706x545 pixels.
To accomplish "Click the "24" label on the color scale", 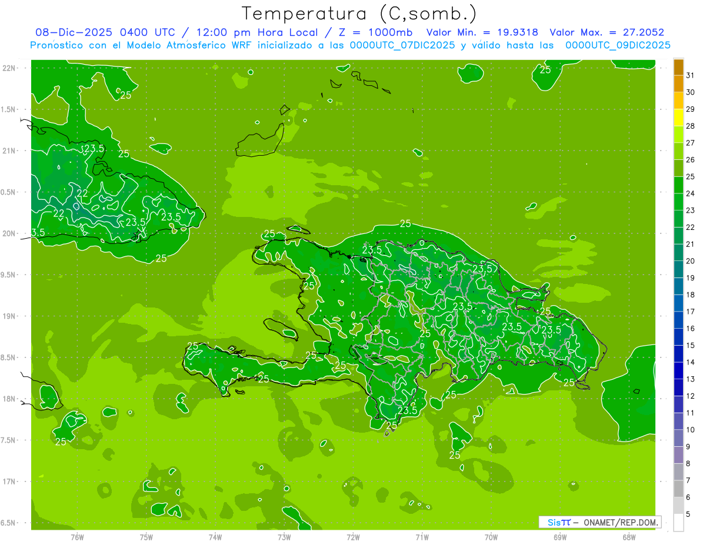I will pyautogui.click(x=691, y=193).
